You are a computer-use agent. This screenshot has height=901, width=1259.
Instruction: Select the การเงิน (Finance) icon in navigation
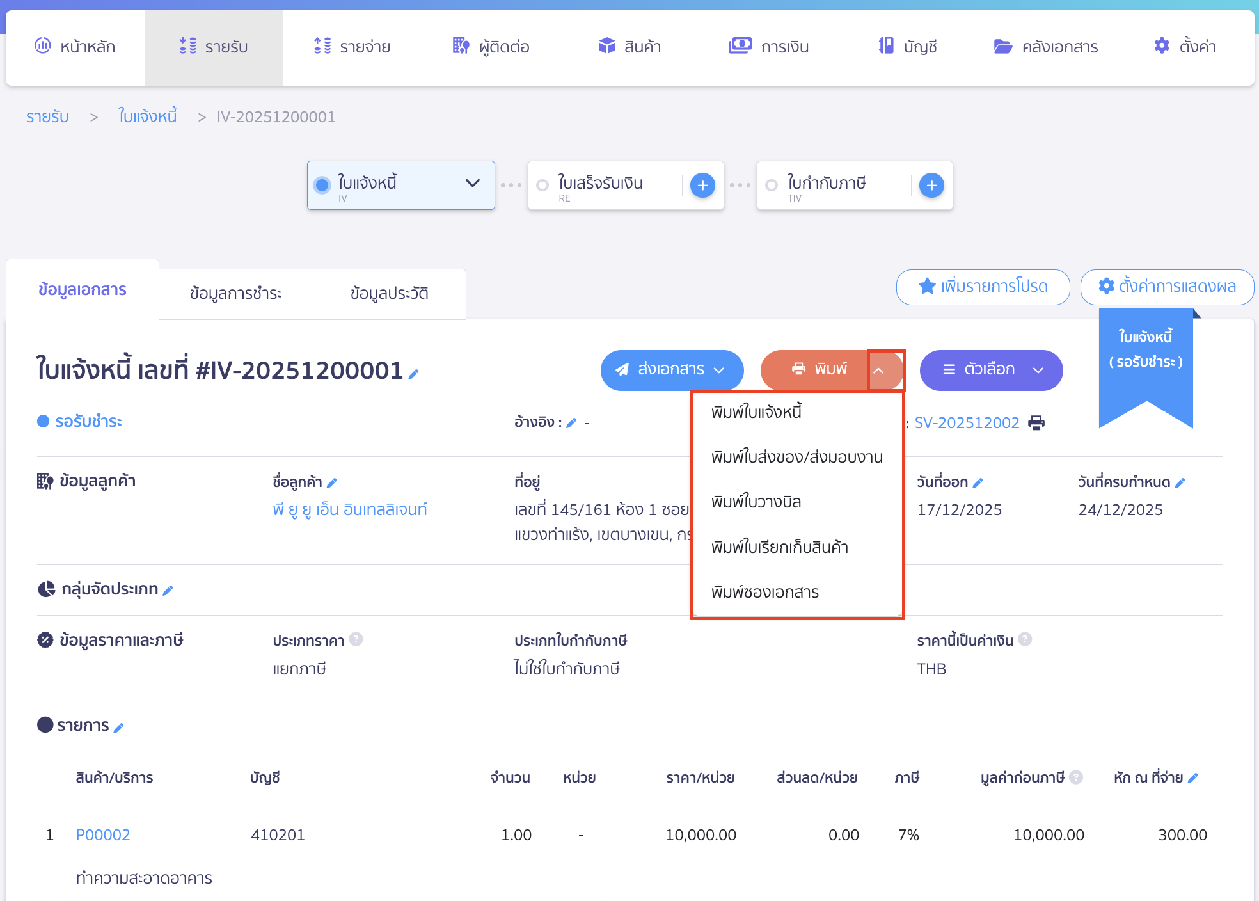click(740, 45)
